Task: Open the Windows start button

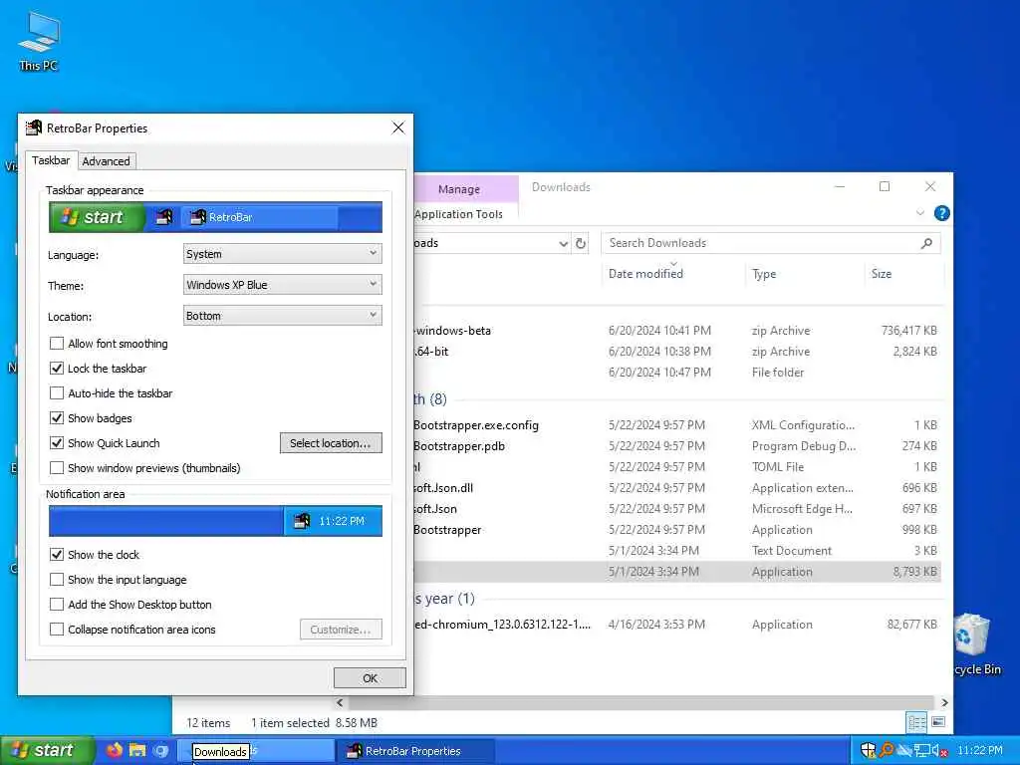Action: (47, 750)
